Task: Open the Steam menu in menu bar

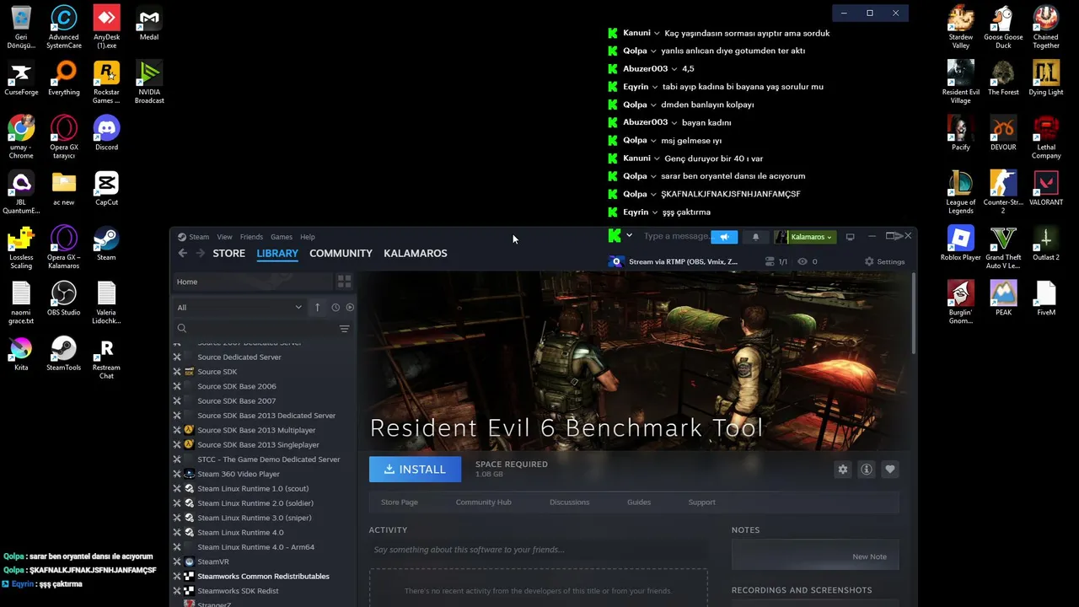Action: tap(199, 237)
